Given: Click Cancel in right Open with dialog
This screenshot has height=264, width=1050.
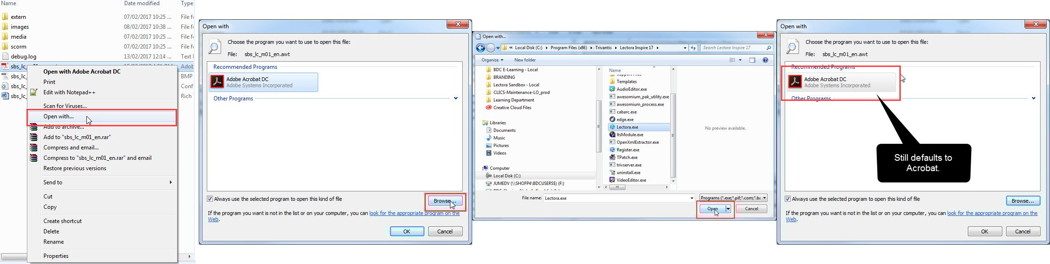Looking at the screenshot, I should coord(1023,231).
